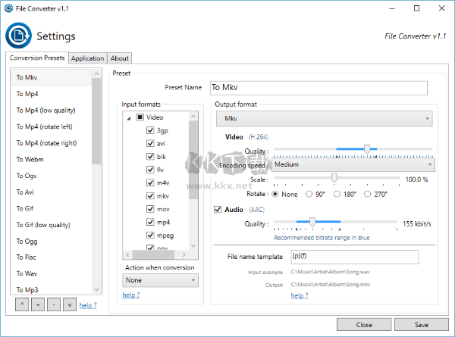Click the remove preset minus button

click(x=52, y=304)
